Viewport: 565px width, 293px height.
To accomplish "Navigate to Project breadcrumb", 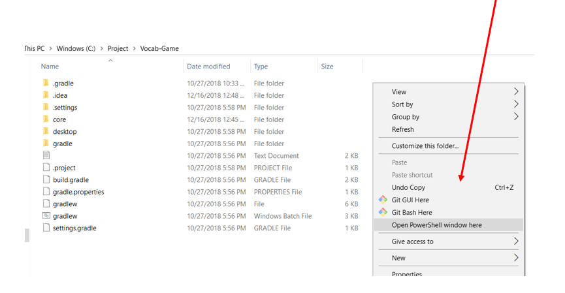I will (118, 48).
